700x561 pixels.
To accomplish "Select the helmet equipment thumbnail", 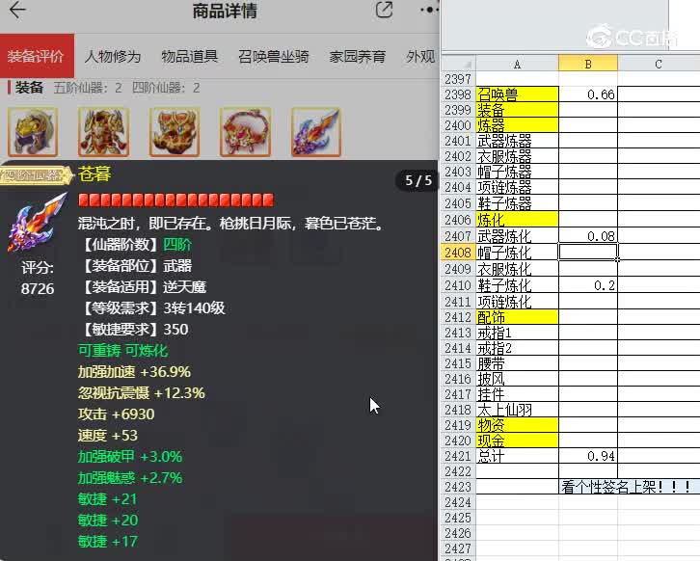I will point(33,132).
